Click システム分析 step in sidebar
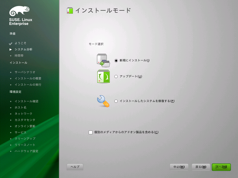 click(24, 49)
